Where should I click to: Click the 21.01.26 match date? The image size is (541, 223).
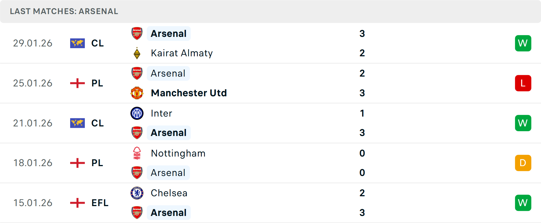tap(33, 123)
